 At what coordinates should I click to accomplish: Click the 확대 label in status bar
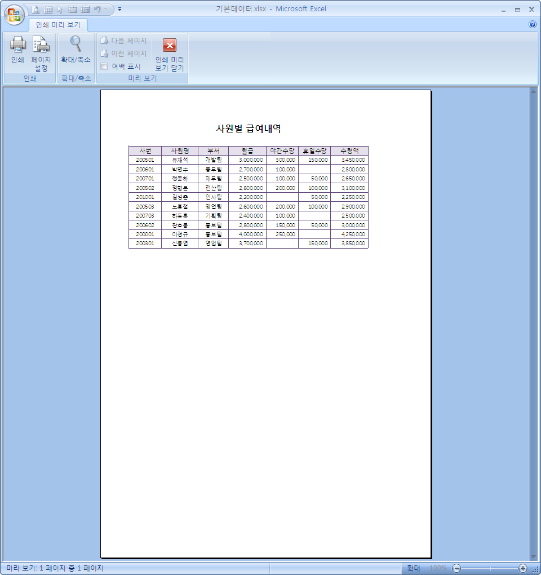[x=414, y=568]
